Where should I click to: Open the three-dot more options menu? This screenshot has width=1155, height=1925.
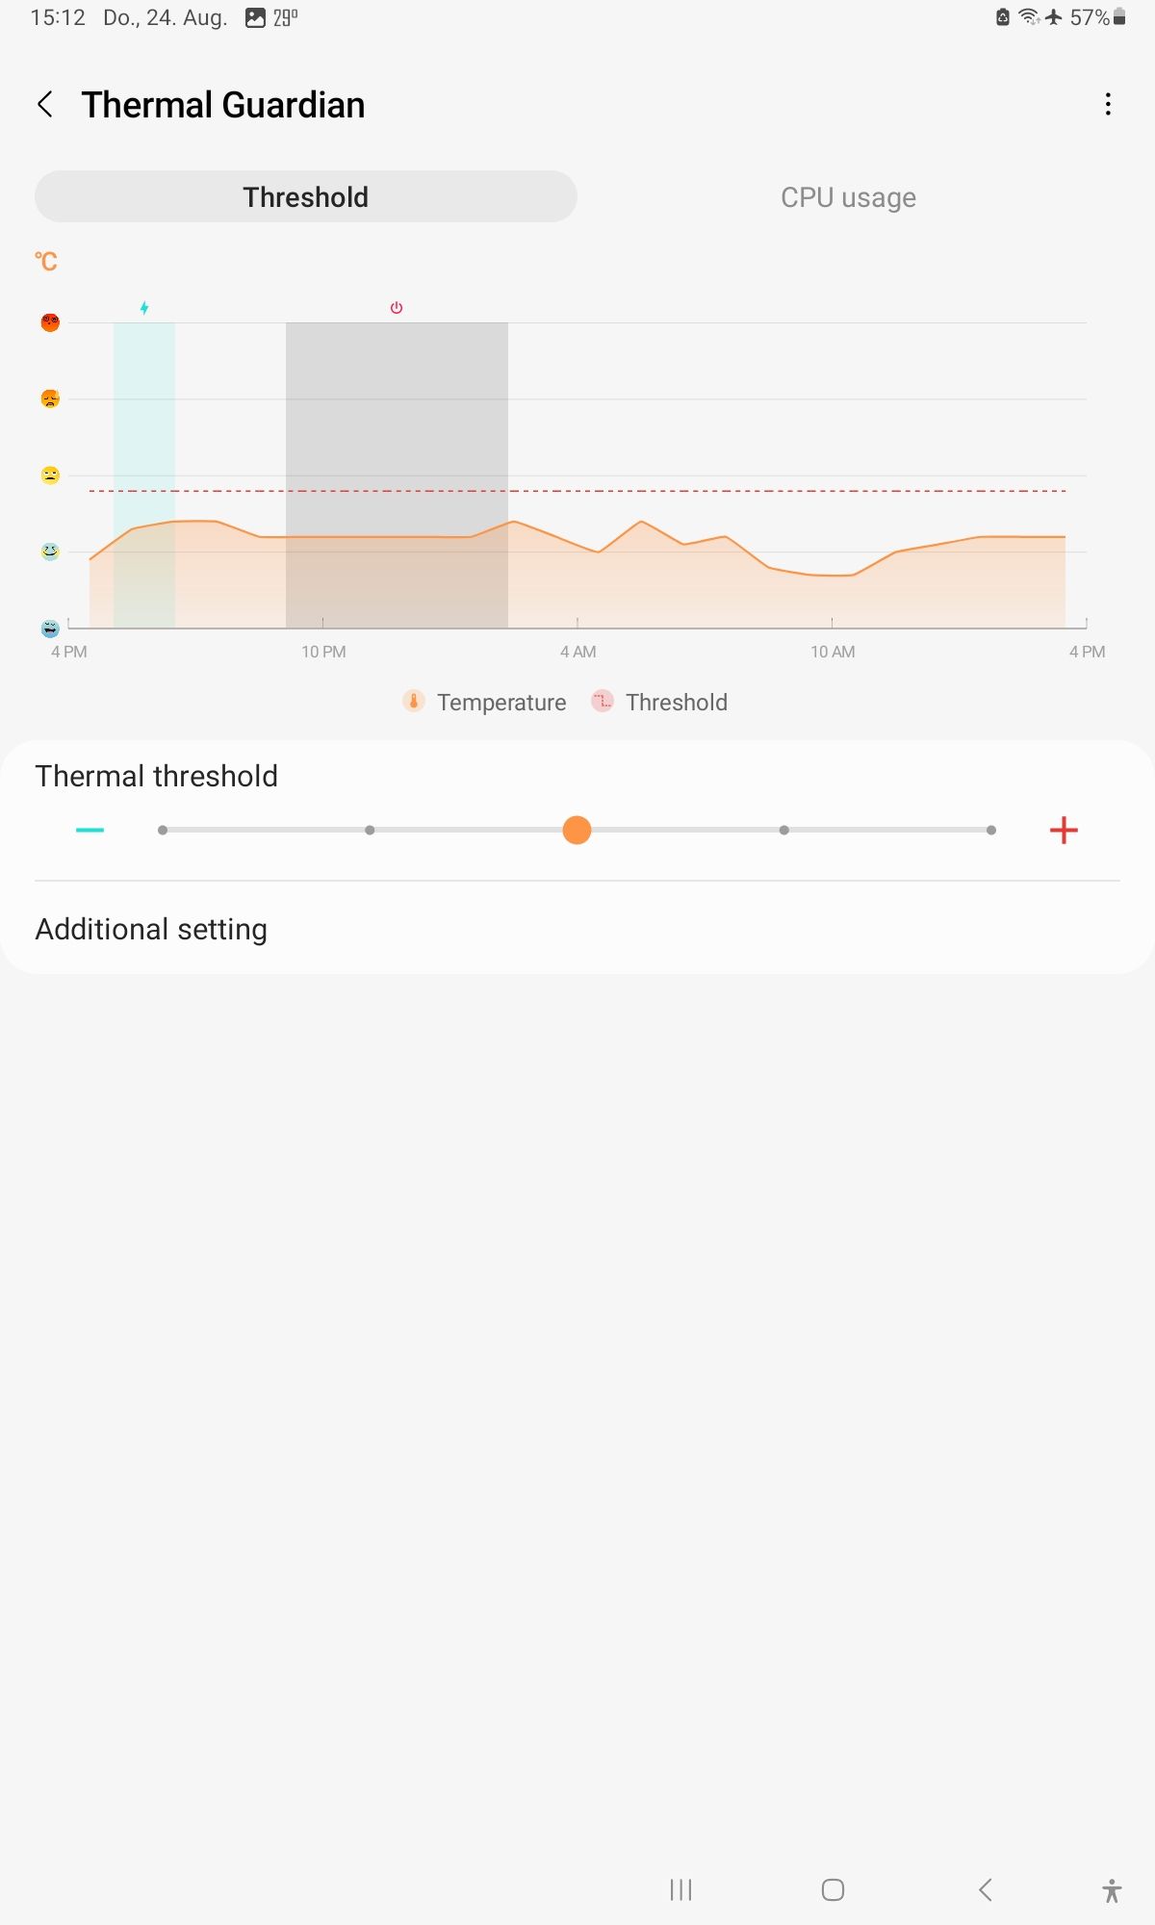[x=1108, y=105]
